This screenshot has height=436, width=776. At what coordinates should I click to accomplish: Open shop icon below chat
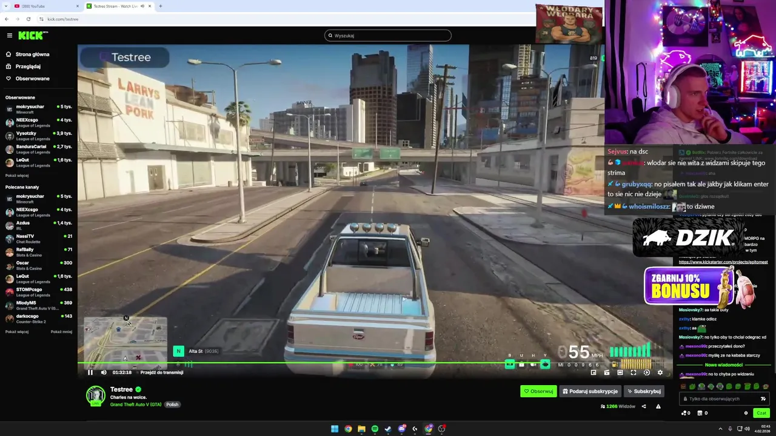[701, 413]
